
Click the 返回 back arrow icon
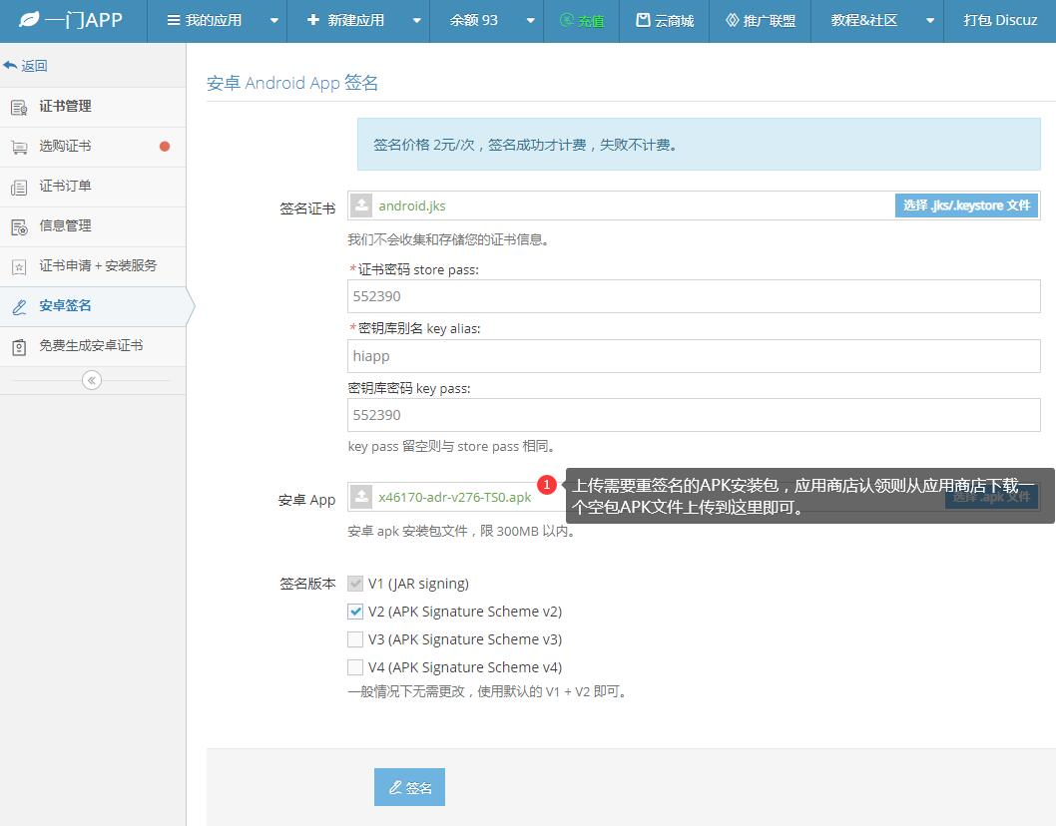click(x=9, y=65)
